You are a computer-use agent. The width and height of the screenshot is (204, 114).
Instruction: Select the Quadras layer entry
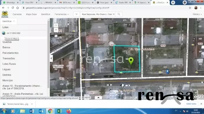click(7, 42)
